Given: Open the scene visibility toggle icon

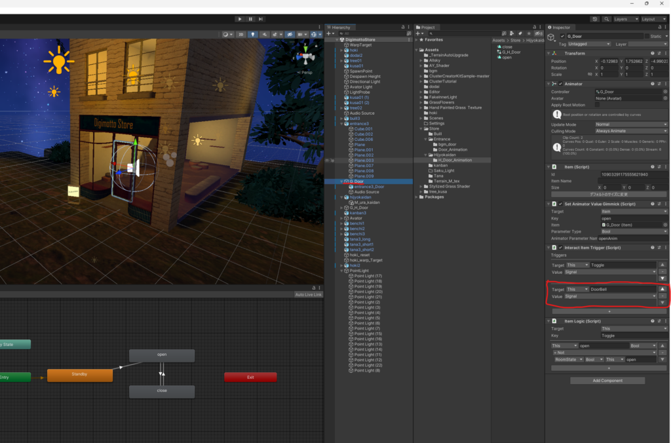Looking at the screenshot, I should tap(290, 34).
